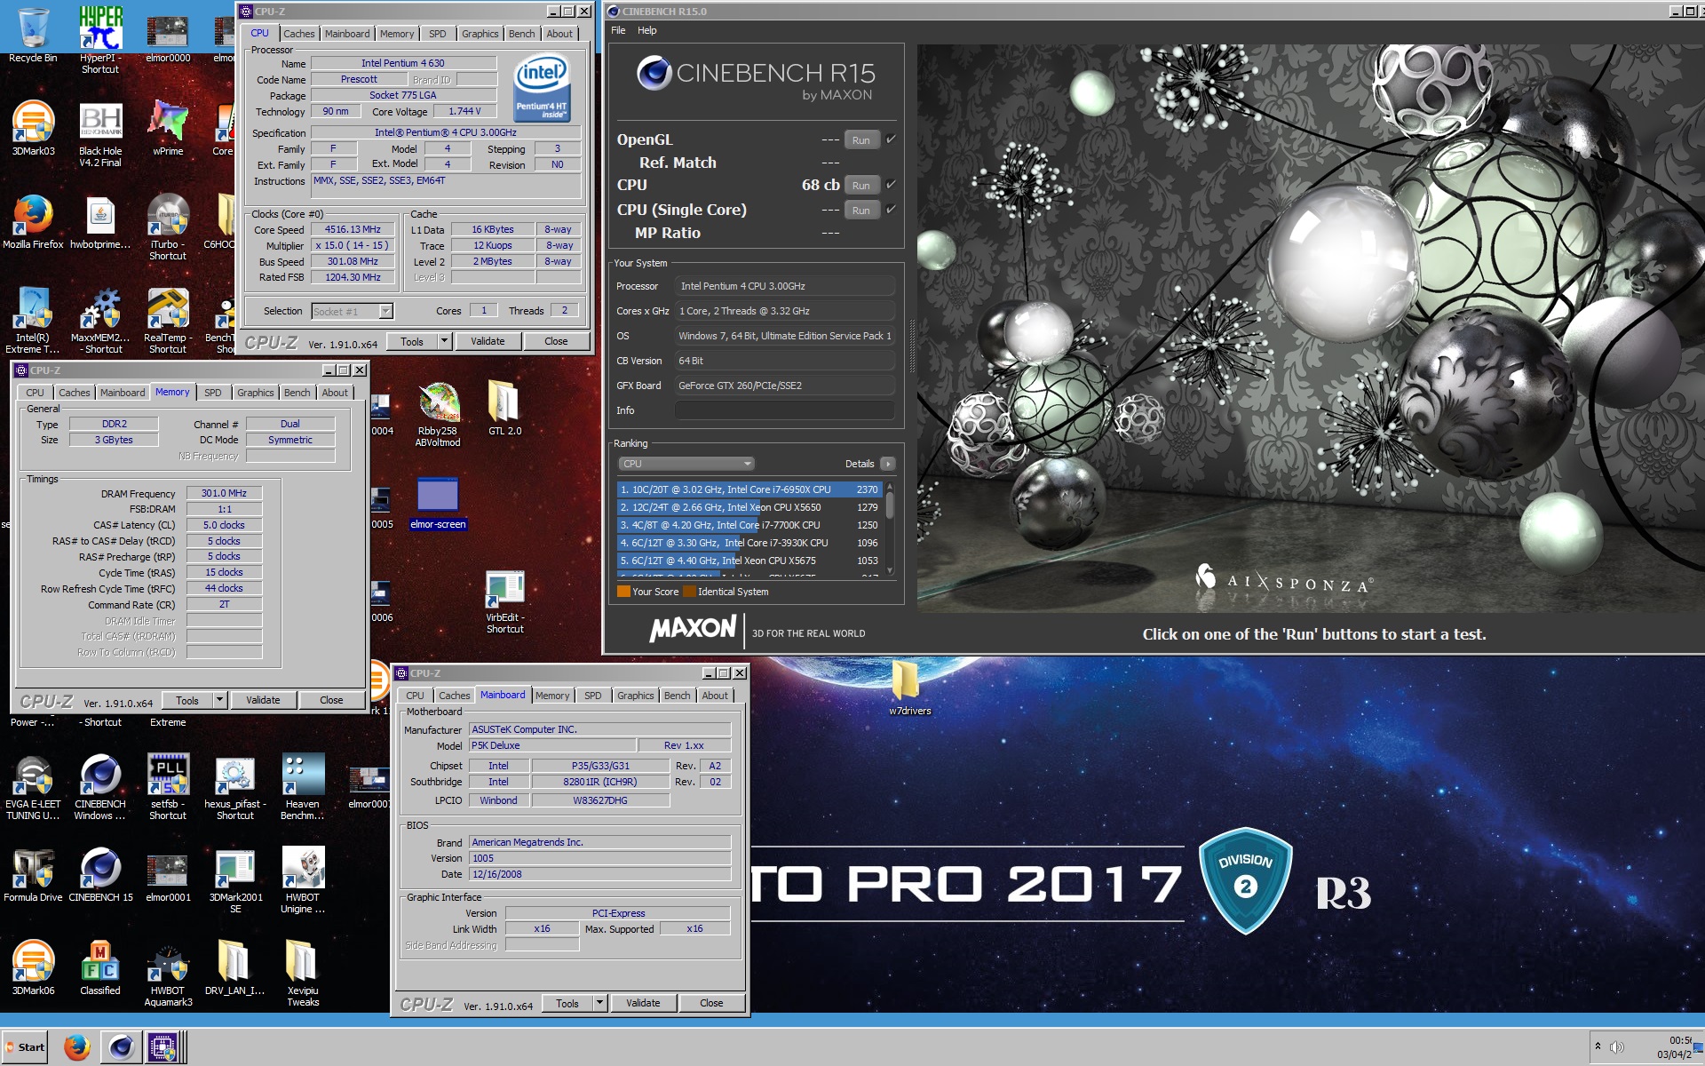This screenshot has height=1066, width=1705.
Task: Open Rbby258 ABVoltmod icon
Action: [438, 414]
